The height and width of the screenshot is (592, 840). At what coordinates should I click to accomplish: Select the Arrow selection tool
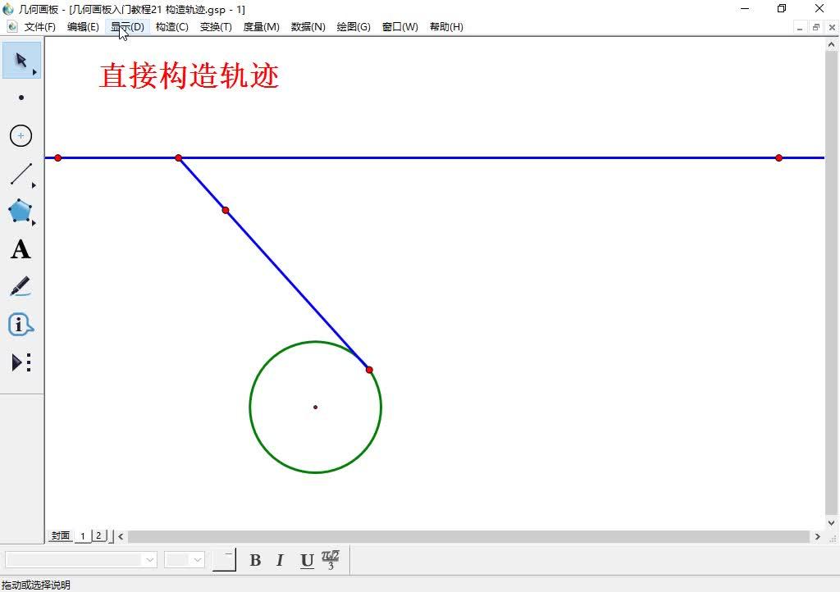pyautogui.click(x=21, y=60)
